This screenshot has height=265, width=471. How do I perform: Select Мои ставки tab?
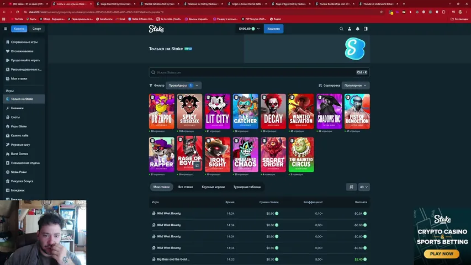click(x=161, y=187)
